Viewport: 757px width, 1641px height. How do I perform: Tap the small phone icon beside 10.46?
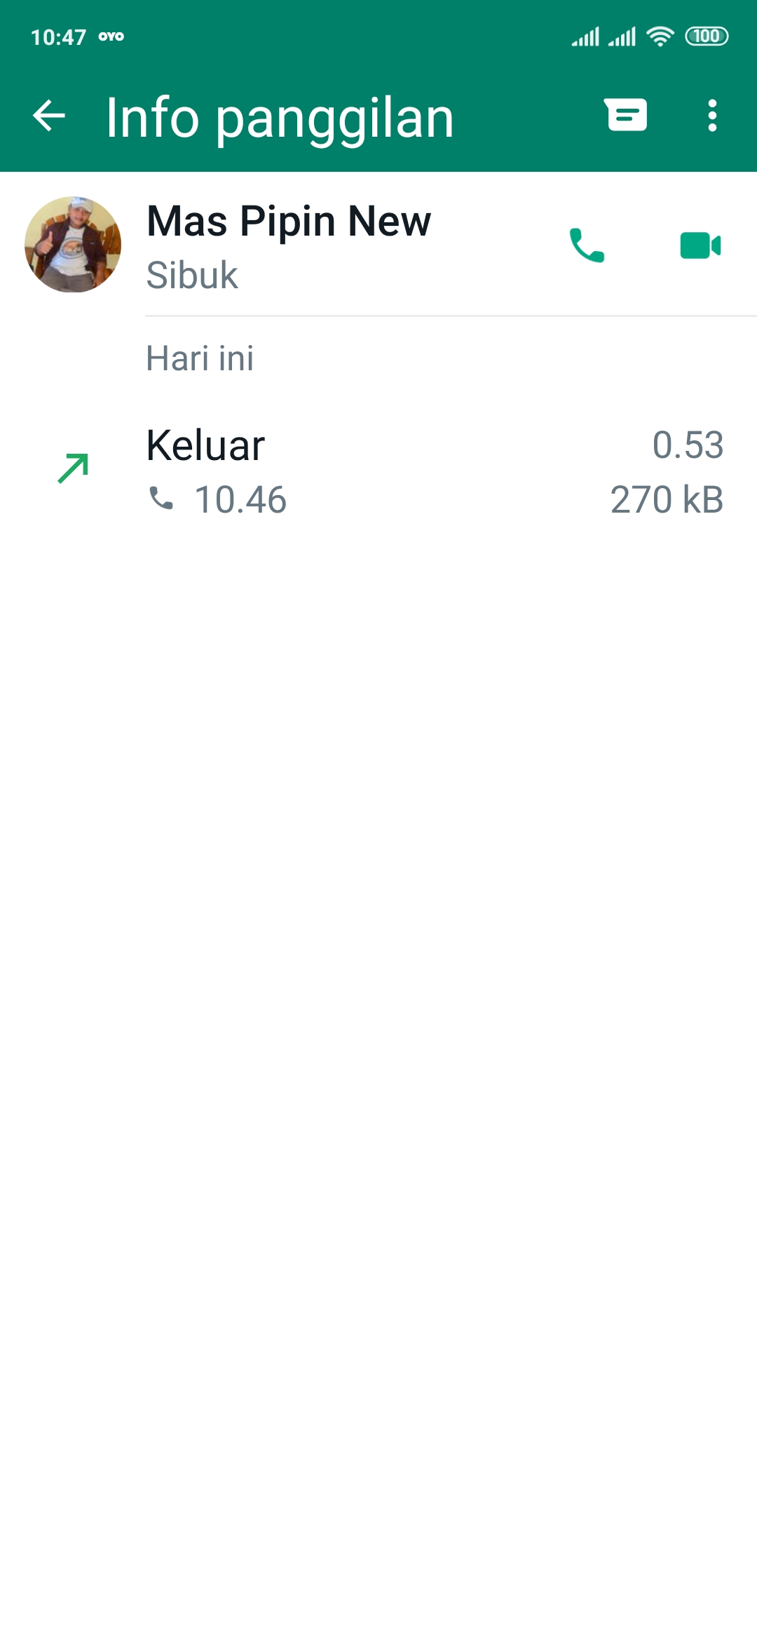click(x=162, y=499)
